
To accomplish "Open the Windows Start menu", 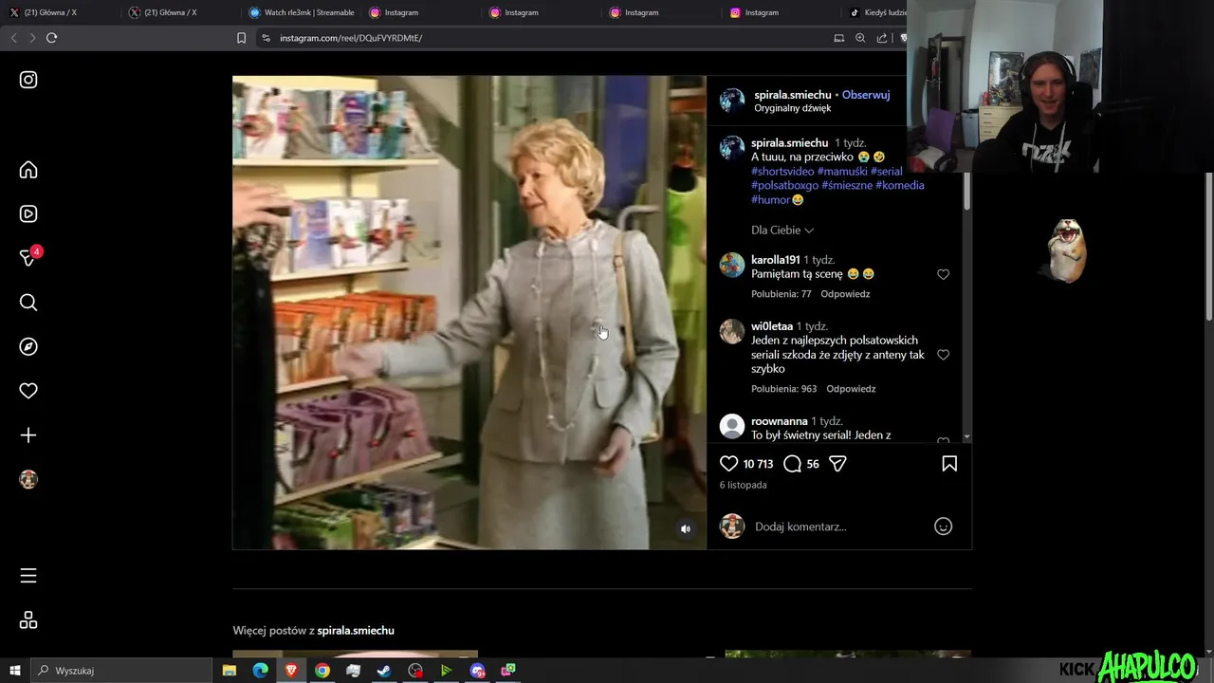I will coord(14,671).
